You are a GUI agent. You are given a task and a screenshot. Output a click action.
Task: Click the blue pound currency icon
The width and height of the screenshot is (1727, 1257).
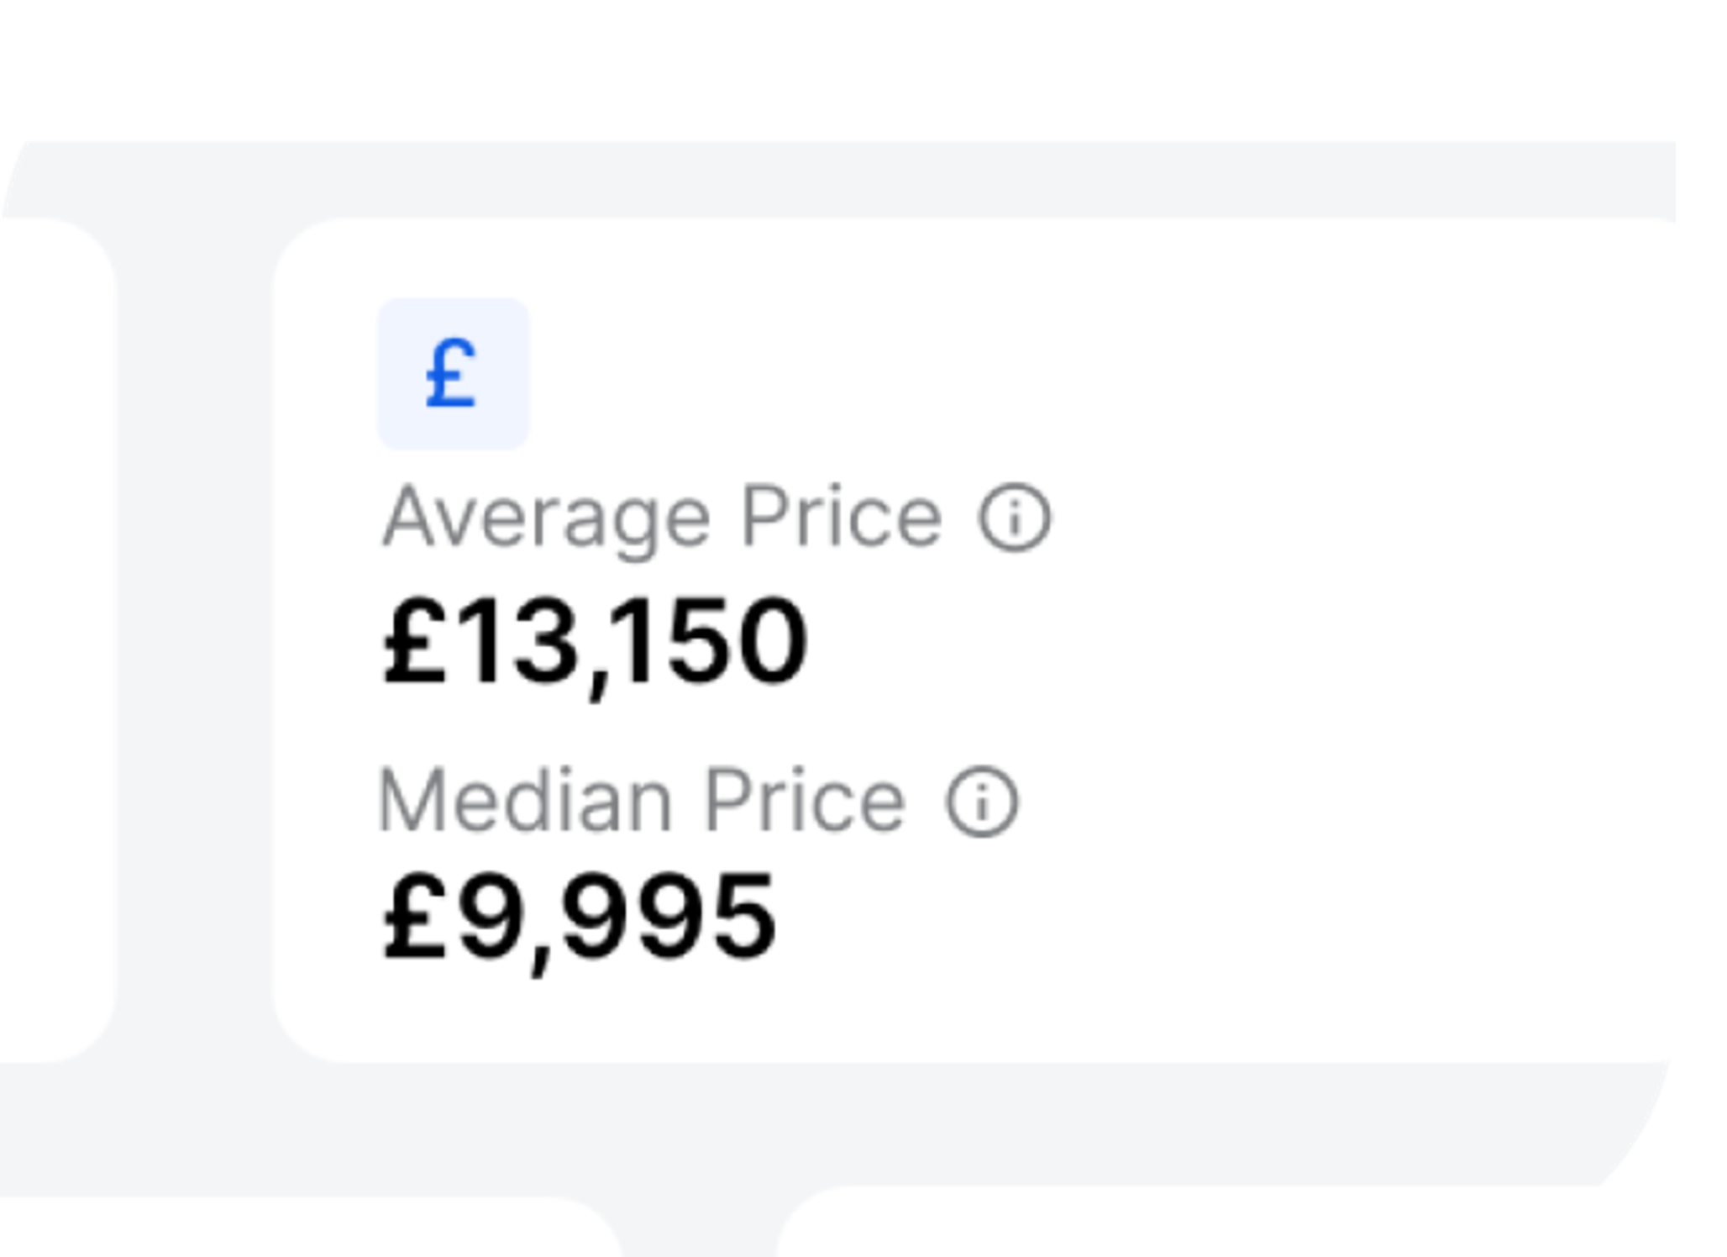coord(453,374)
